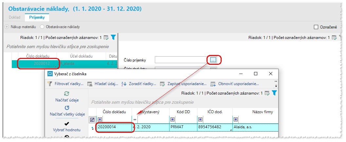Sort by the Účel dokladu header in the left list

coord(82,56)
